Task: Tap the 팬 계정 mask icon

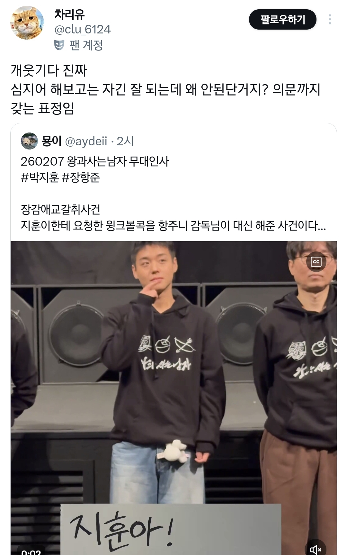Action: pyautogui.click(x=59, y=45)
